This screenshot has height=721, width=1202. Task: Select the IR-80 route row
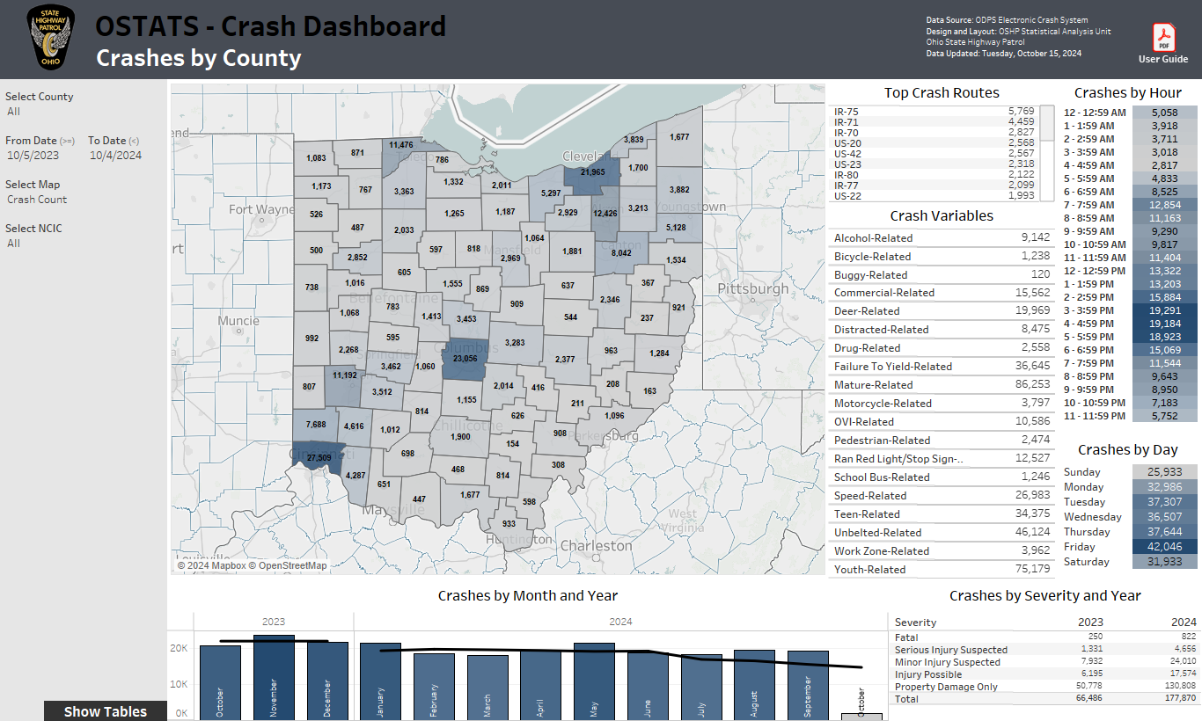(934, 175)
